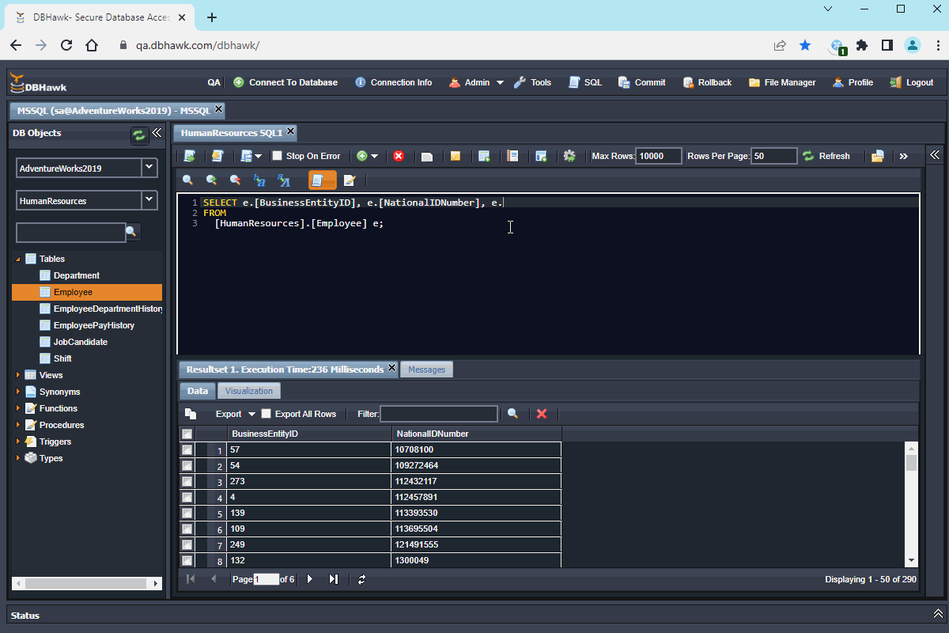The height and width of the screenshot is (633, 949).
Task: Click the zoom in magnifier in the SQL editor
Action: point(212,180)
